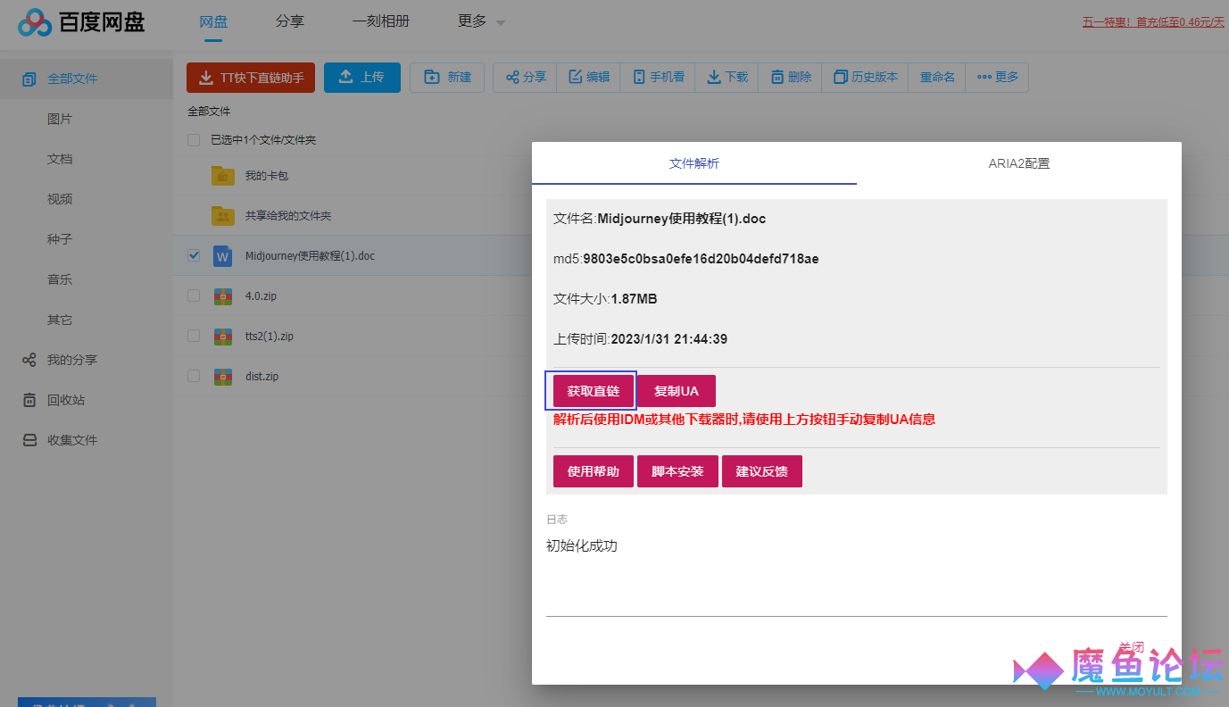Click the 重命名 toolbar button

point(937,78)
